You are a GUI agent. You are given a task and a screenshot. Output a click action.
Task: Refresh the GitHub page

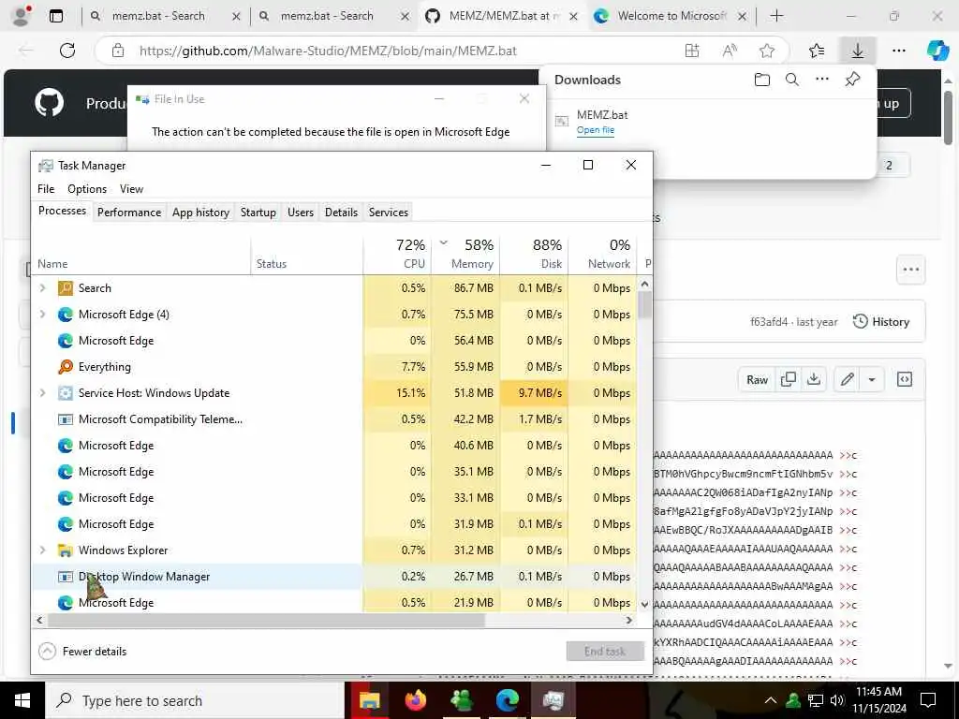point(67,51)
